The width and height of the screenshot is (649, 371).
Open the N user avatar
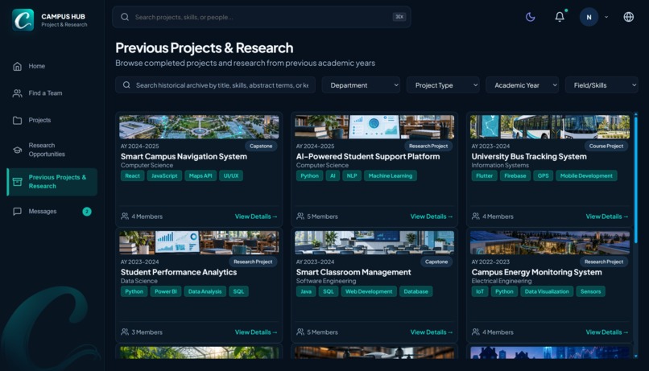(x=589, y=17)
